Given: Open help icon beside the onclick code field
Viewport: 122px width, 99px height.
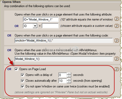Looking at the screenshot, I should (117, 40).
